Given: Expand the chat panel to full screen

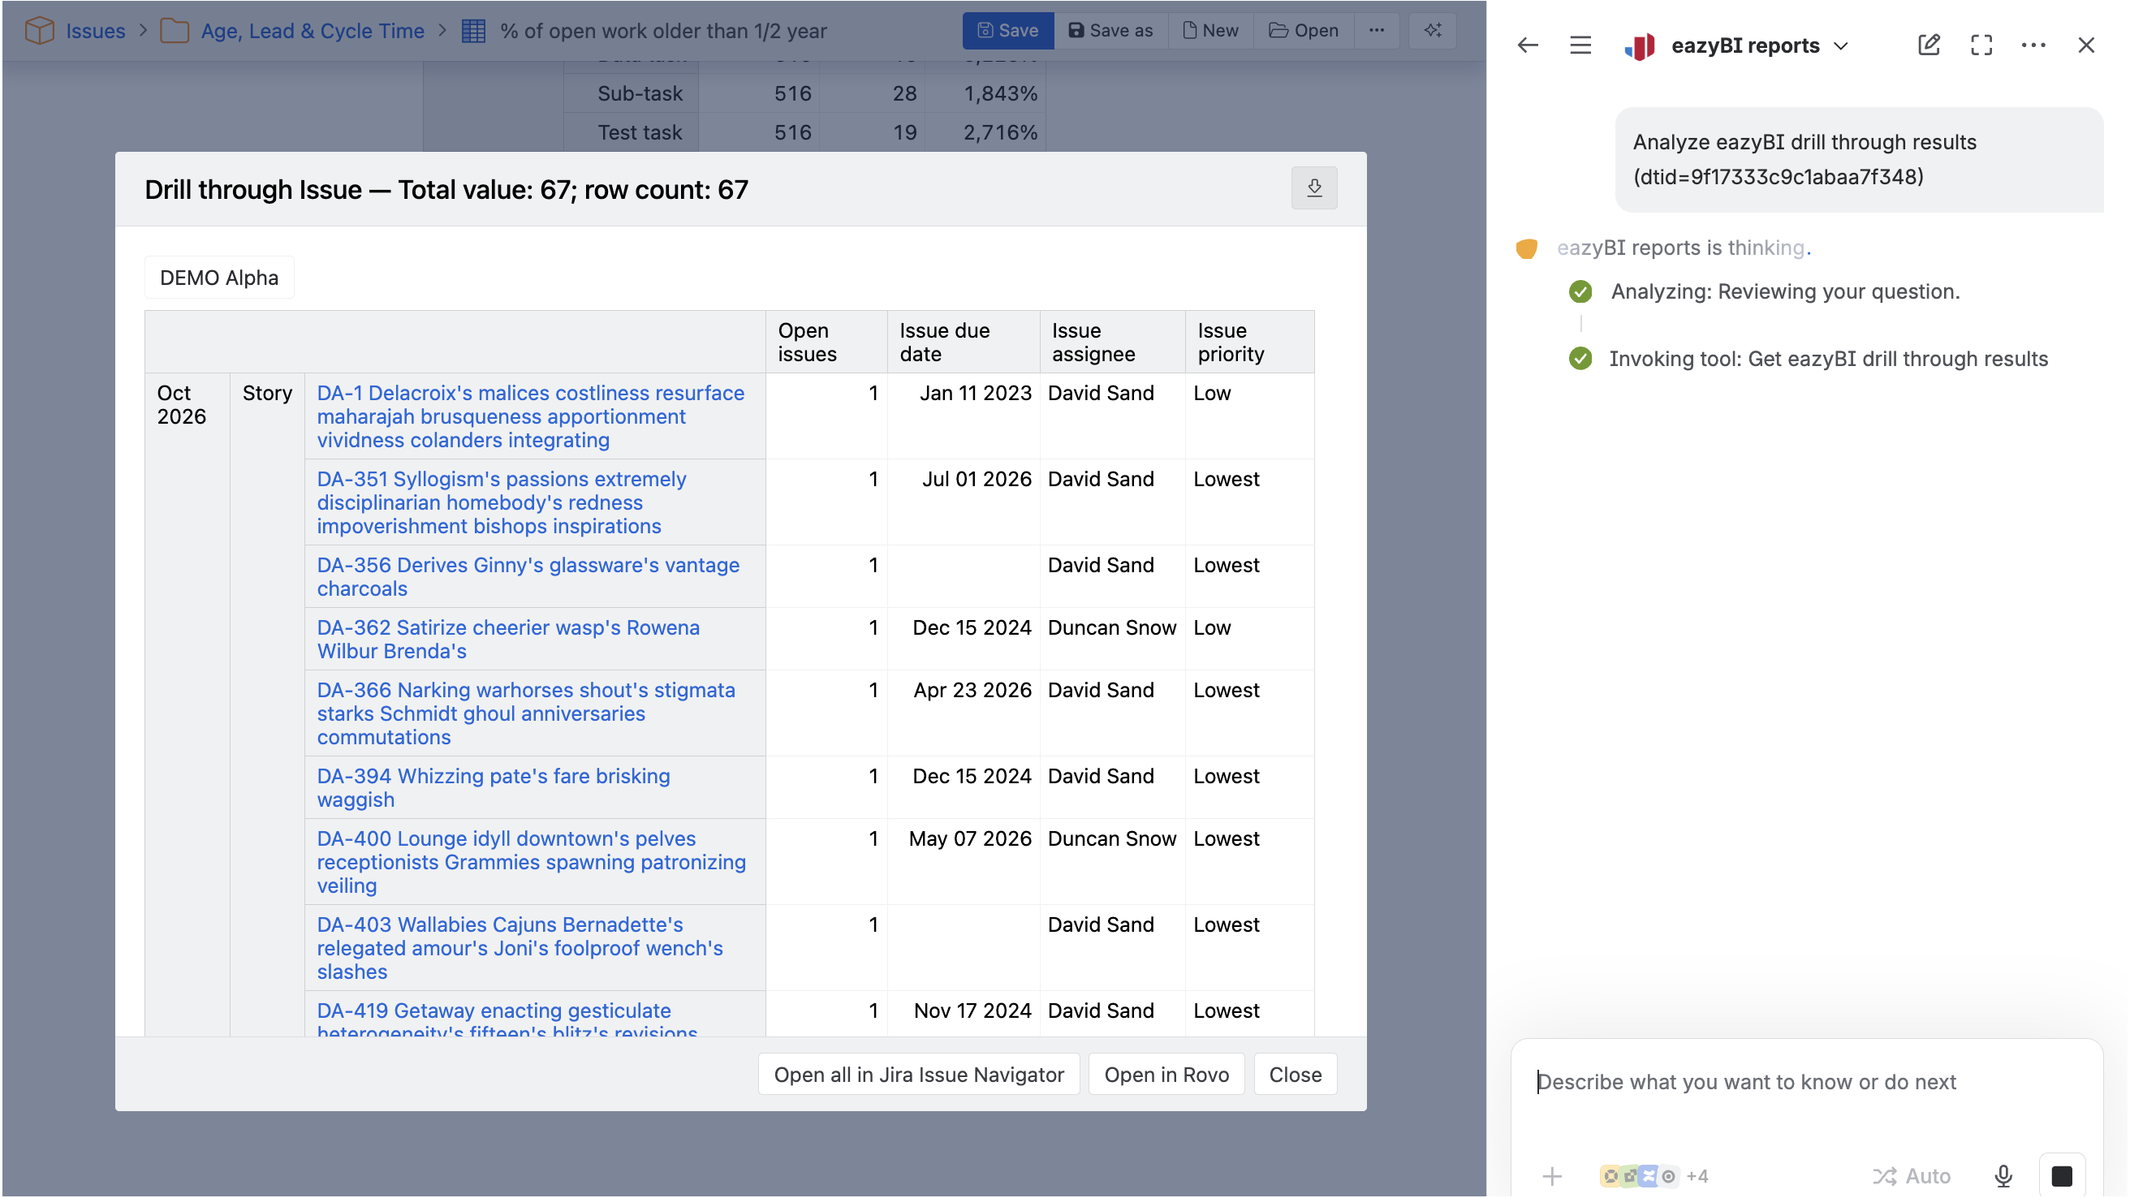Looking at the screenshot, I should point(1981,45).
